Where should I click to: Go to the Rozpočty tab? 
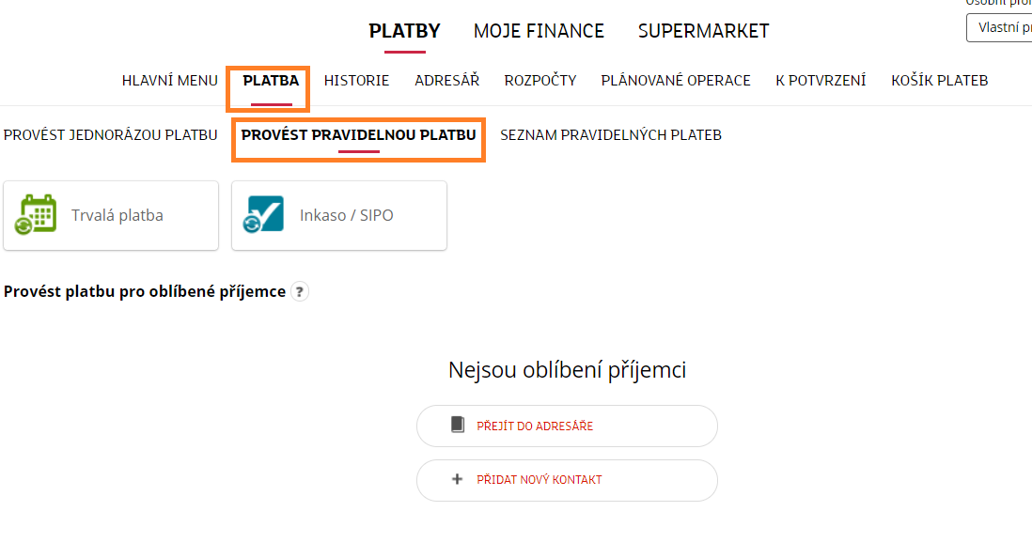coord(540,80)
